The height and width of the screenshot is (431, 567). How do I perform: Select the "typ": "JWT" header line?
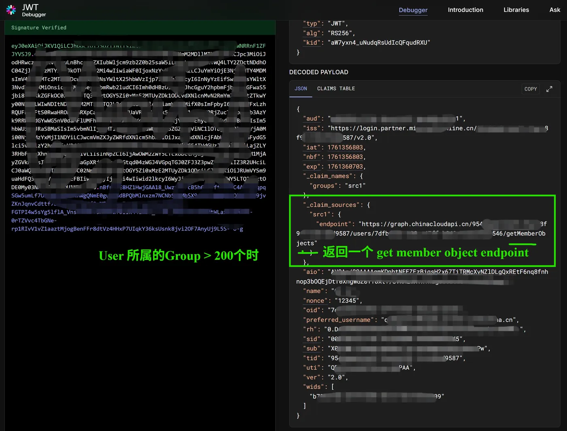pyautogui.click(x=326, y=24)
